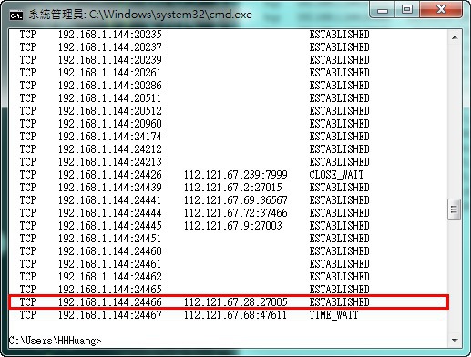
Task: Maximize the cmd.exe window
Action: (407, 10)
